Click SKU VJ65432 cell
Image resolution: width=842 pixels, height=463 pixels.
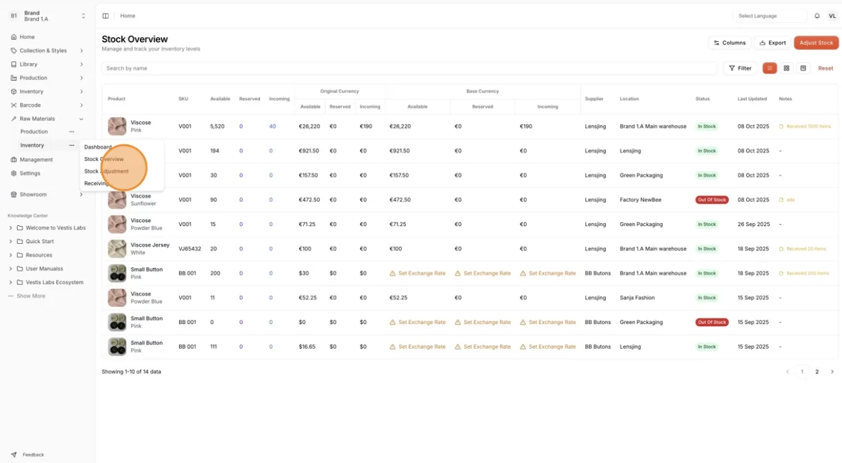point(190,249)
